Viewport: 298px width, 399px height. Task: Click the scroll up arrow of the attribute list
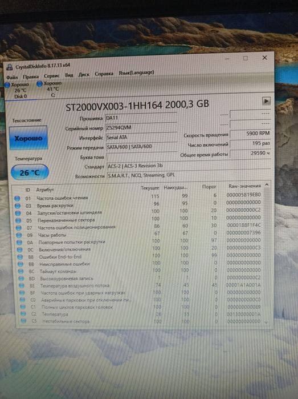coord(267,185)
